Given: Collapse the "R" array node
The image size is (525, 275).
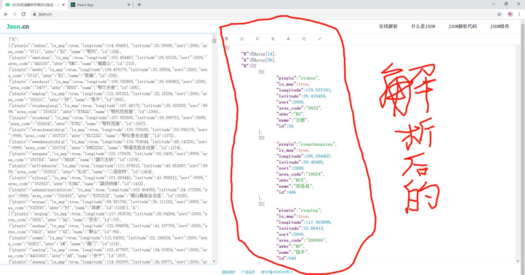Looking at the screenshot, I should [x=253, y=66].
